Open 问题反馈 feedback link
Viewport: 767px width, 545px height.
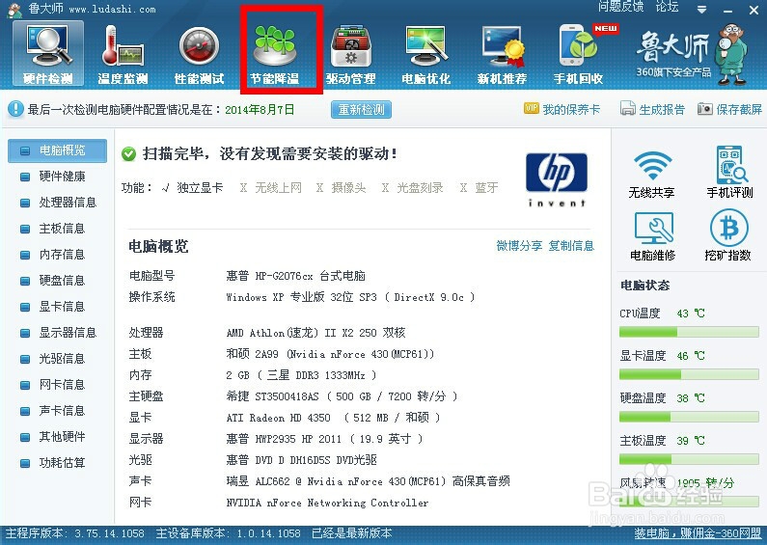(620, 7)
